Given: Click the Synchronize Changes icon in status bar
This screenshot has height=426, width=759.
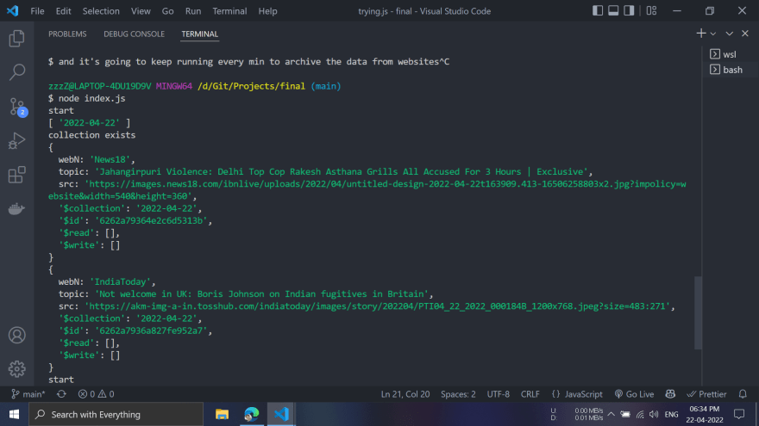Looking at the screenshot, I should 61,394.
